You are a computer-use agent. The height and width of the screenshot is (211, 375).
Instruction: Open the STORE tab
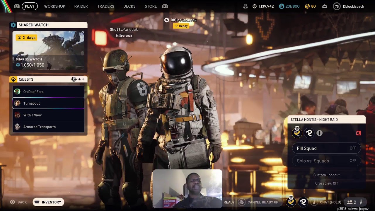point(151,6)
